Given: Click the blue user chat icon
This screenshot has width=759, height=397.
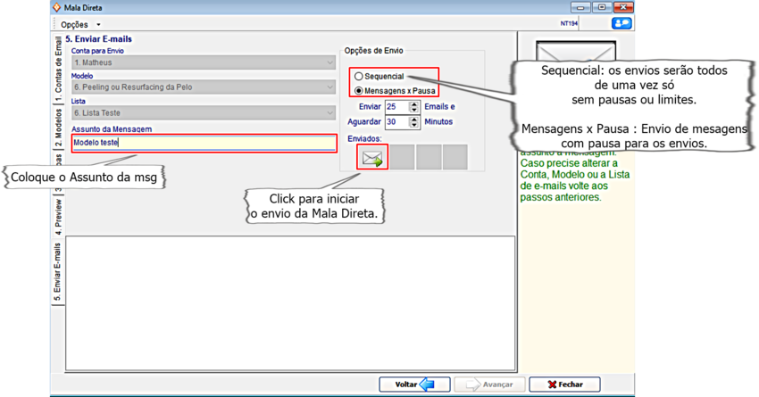Looking at the screenshot, I should pos(621,24).
